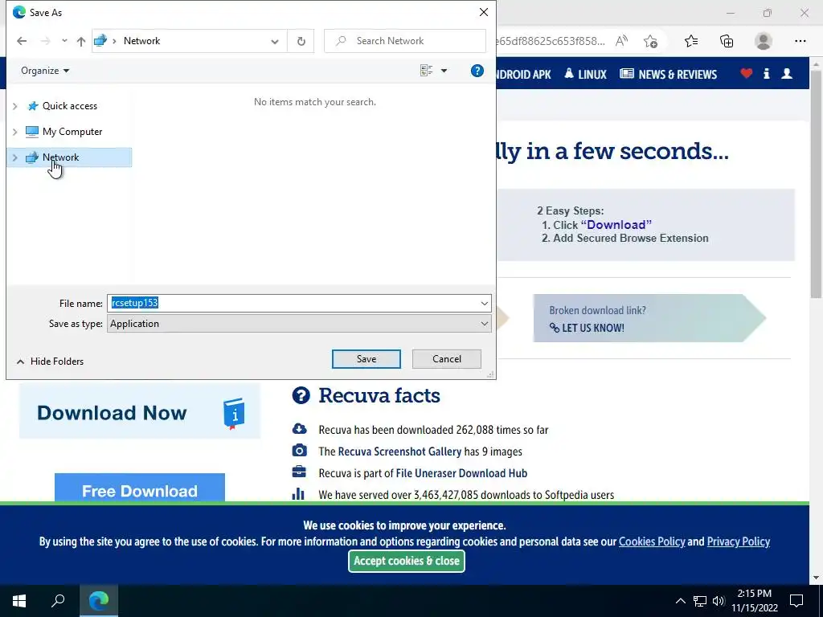Viewport: 823px width, 617px height.
Task: Click the Free Download button
Action: (140, 488)
